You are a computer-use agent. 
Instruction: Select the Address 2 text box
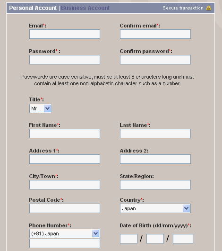[x=155, y=159]
